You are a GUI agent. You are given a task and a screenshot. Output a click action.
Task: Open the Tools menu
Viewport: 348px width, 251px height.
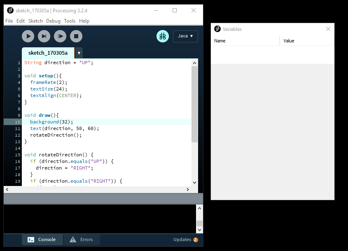click(70, 21)
